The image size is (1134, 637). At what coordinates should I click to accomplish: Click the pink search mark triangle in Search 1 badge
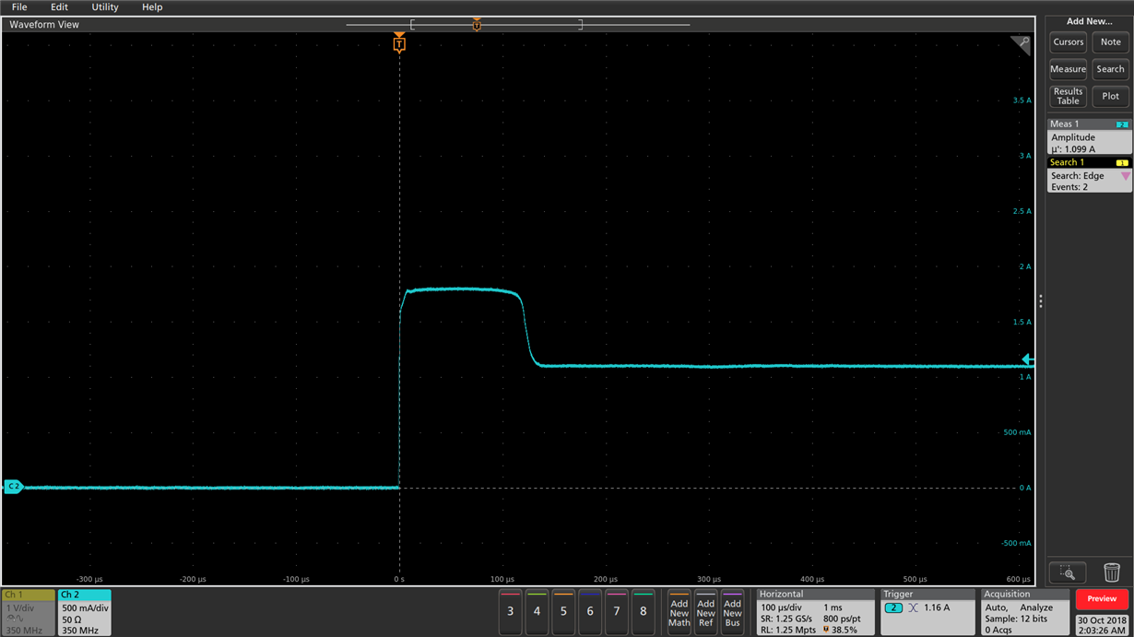click(1125, 175)
